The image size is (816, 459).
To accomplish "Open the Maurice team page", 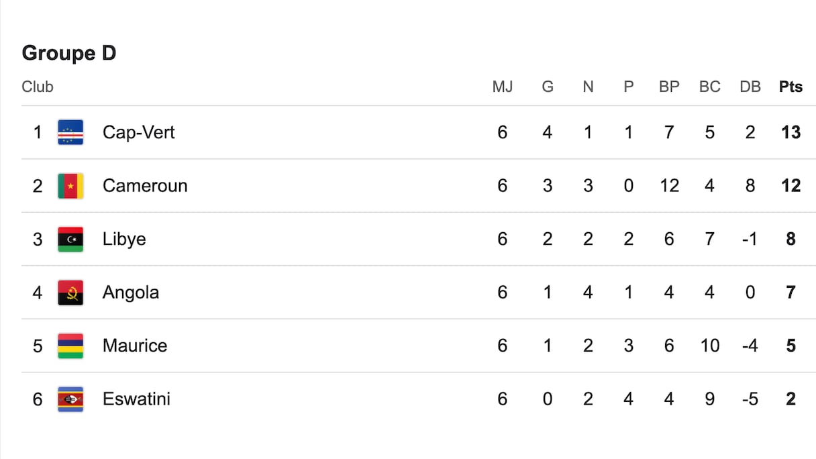I will pyautogui.click(x=135, y=346).
